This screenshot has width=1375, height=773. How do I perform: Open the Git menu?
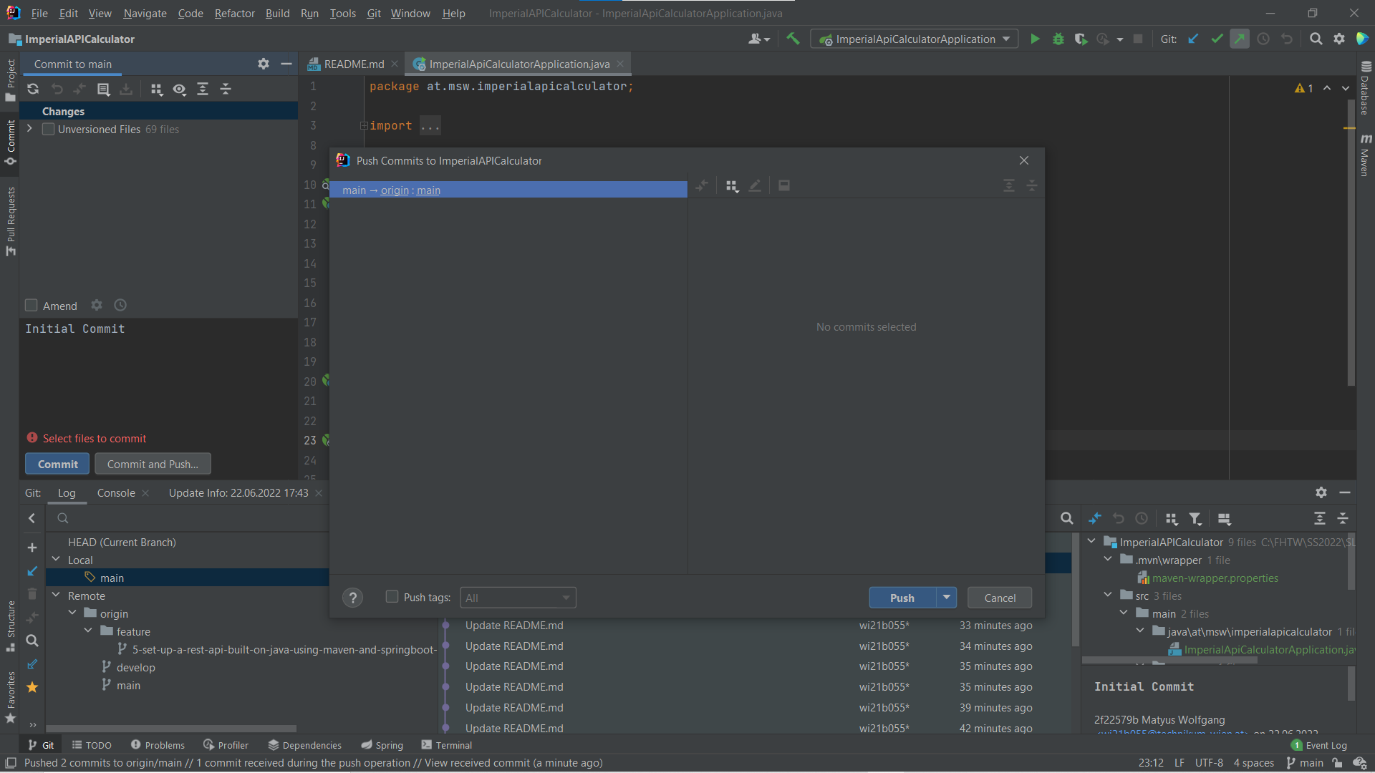(374, 14)
